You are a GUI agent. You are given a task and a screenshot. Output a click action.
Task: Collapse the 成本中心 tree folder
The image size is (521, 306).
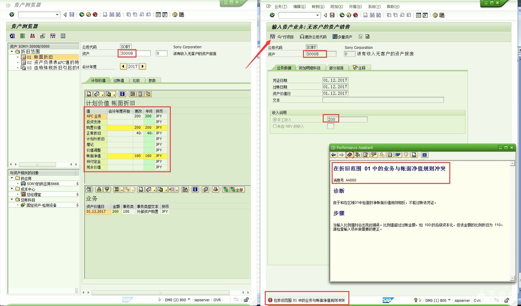coord(12,189)
